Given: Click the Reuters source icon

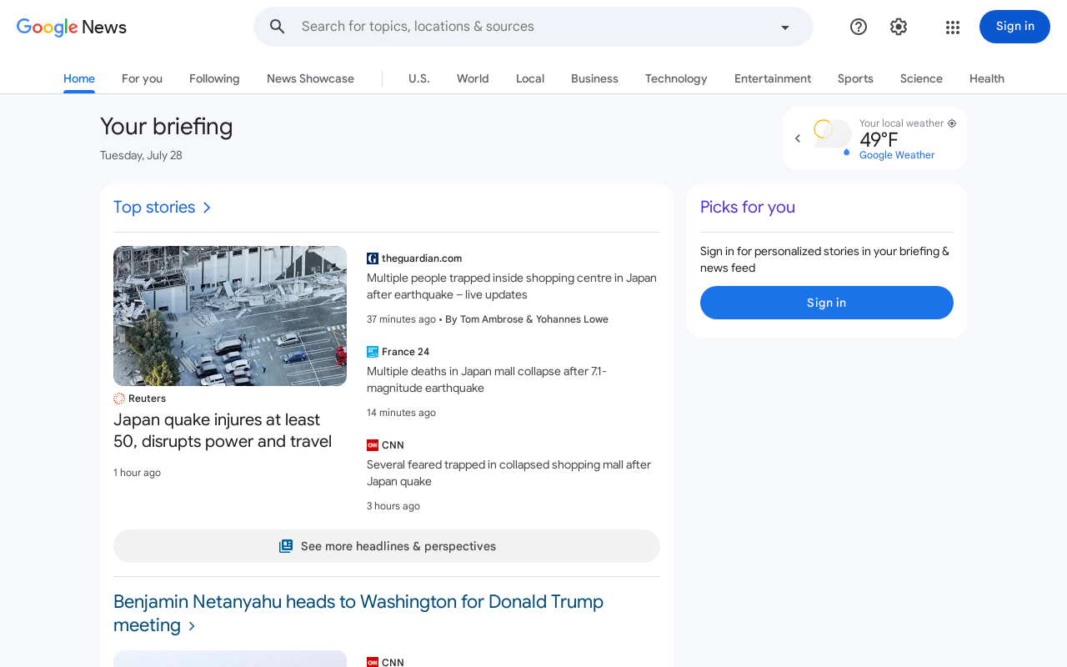Looking at the screenshot, I should pos(119,399).
